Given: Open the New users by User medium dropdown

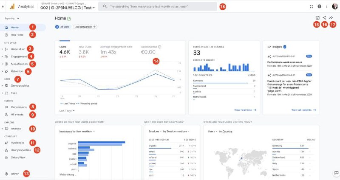Looking at the screenshot, I should (77, 131).
